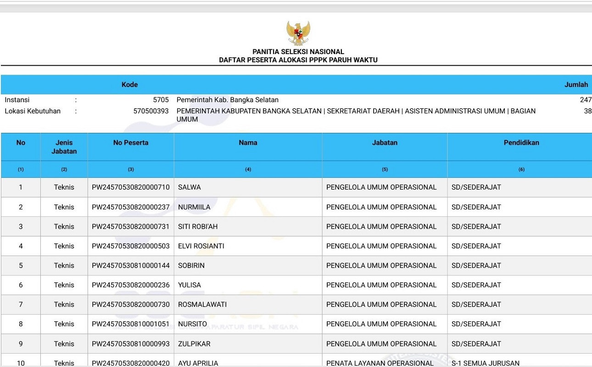Select the name SITI ROBI'AH
592x367 pixels.
(198, 226)
